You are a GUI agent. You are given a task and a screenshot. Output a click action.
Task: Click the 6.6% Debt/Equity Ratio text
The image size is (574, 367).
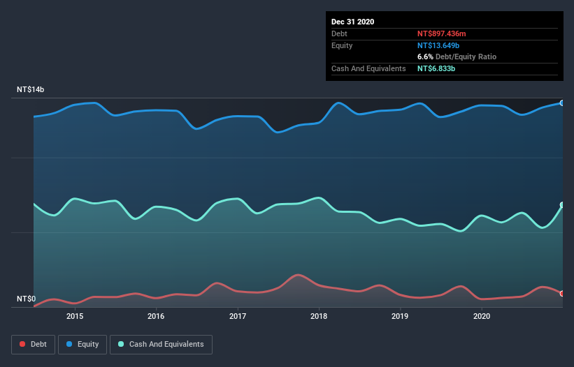(457, 57)
